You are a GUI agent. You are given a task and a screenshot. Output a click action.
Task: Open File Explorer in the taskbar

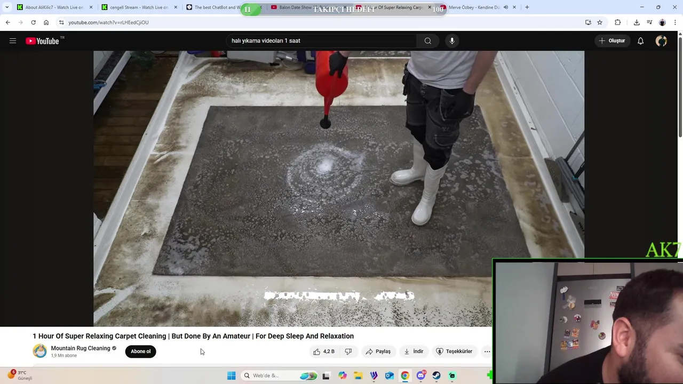coord(358,375)
